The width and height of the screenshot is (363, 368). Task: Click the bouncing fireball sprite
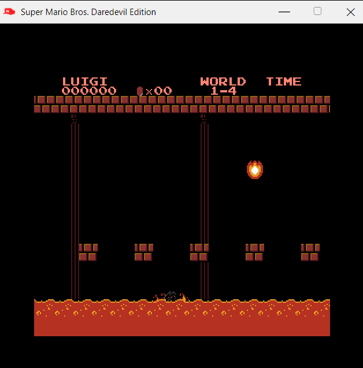[255, 170]
